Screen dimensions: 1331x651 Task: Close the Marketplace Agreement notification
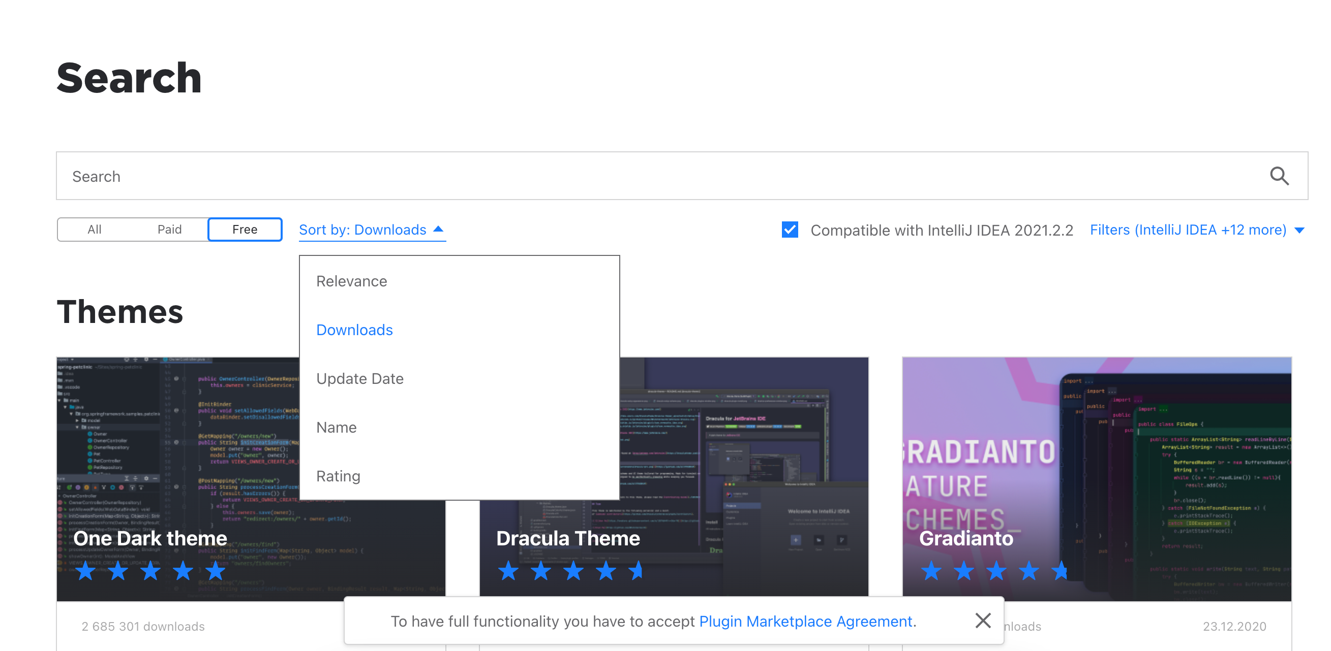[982, 620]
